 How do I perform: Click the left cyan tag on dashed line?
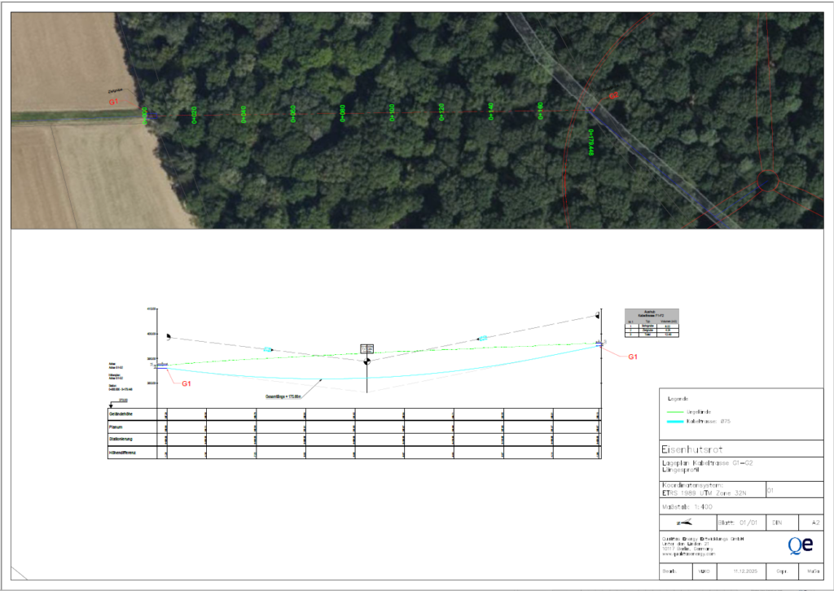pos(267,349)
